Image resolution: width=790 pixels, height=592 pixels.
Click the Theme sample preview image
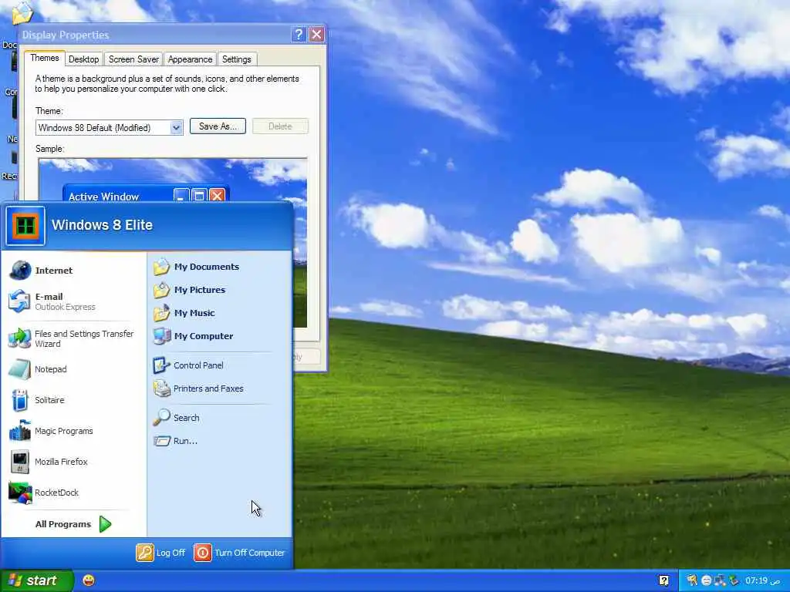[173, 243]
